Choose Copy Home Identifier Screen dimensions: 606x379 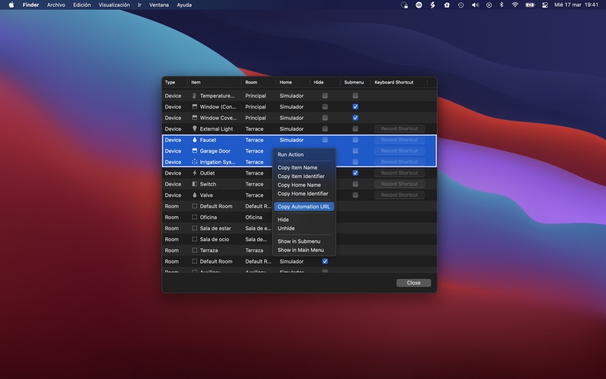coord(304,193)
